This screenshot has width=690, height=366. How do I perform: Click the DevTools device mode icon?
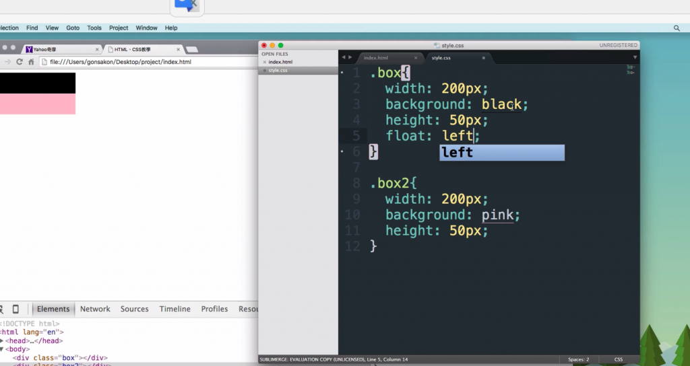[15, 309]
